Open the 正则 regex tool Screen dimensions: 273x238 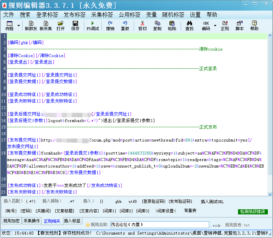tap(225, 26)
